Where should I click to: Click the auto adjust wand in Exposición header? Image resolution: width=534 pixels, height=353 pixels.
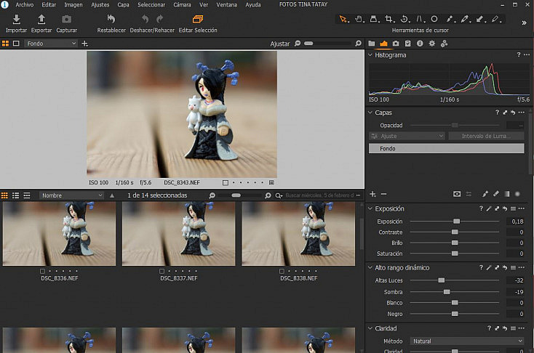(x=489, y=208)
